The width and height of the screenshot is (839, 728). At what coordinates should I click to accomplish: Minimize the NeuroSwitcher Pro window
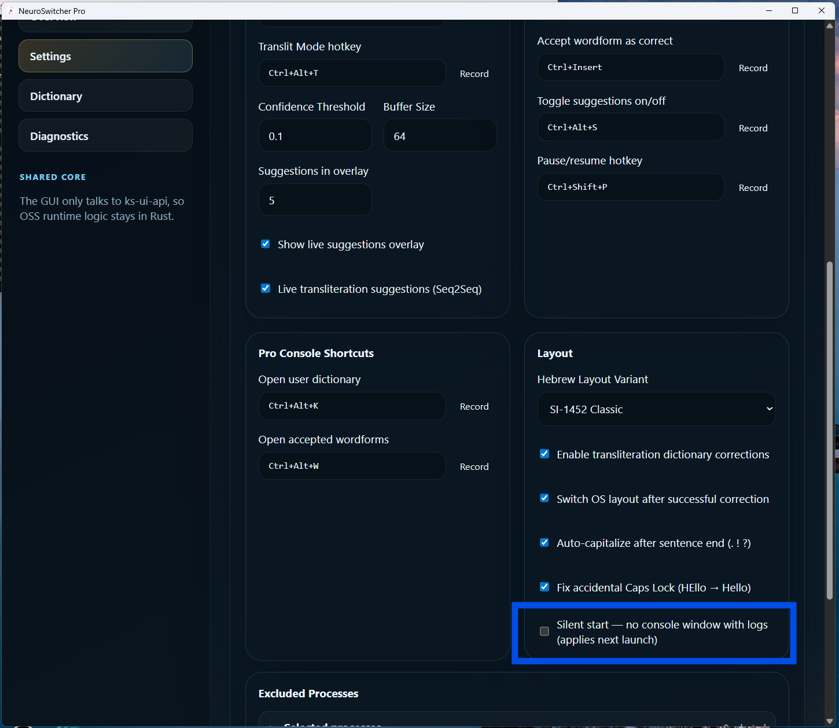(x=769, y=10)
